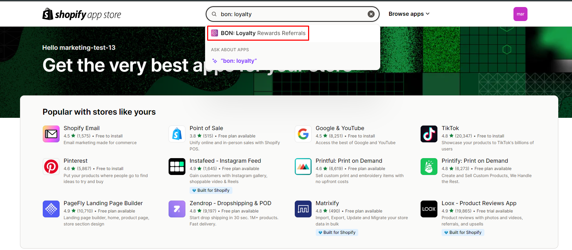Open Printful: Print on Demand link
572x250 pixels.
[x=349, y=161]
